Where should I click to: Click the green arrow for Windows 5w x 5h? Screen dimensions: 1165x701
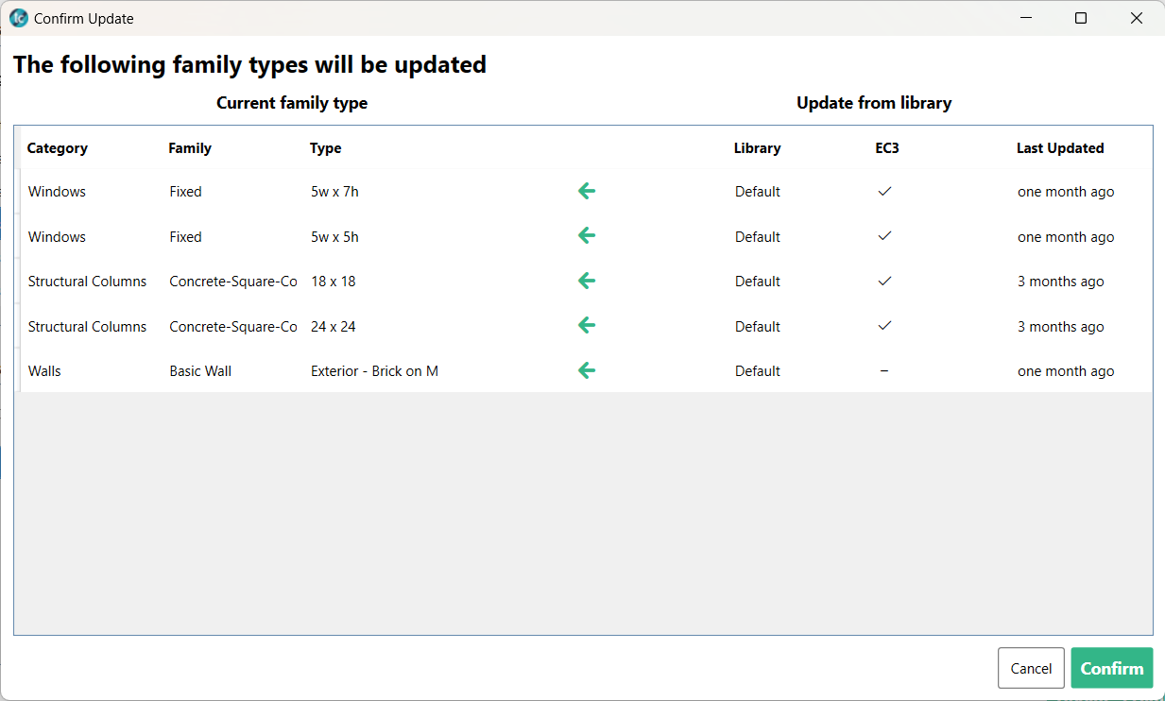click(587, 236)
